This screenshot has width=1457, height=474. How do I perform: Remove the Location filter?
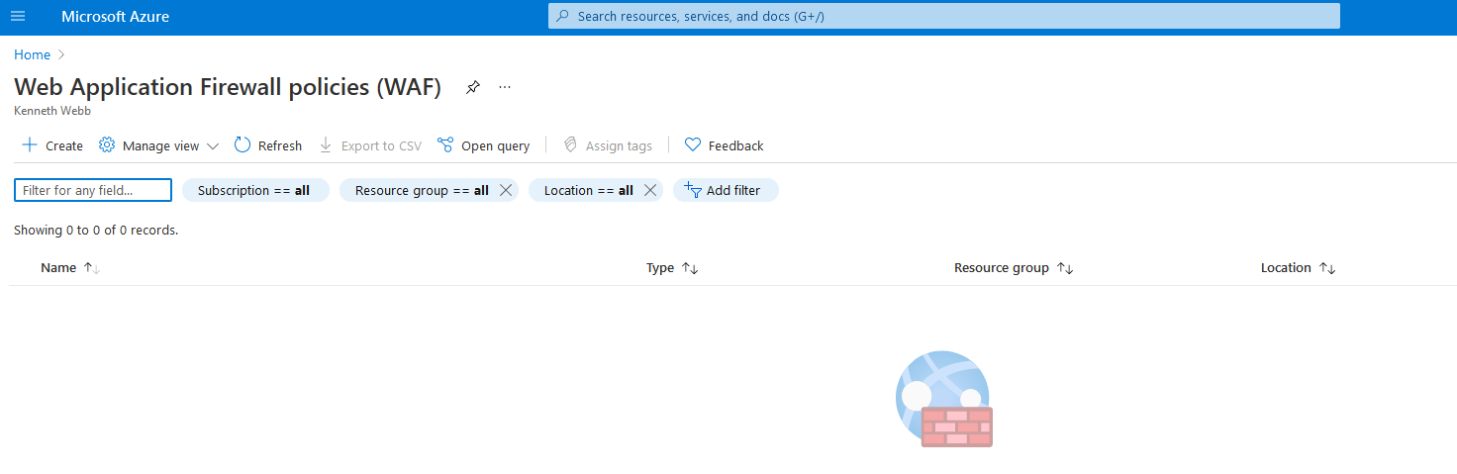coord(650,190)
